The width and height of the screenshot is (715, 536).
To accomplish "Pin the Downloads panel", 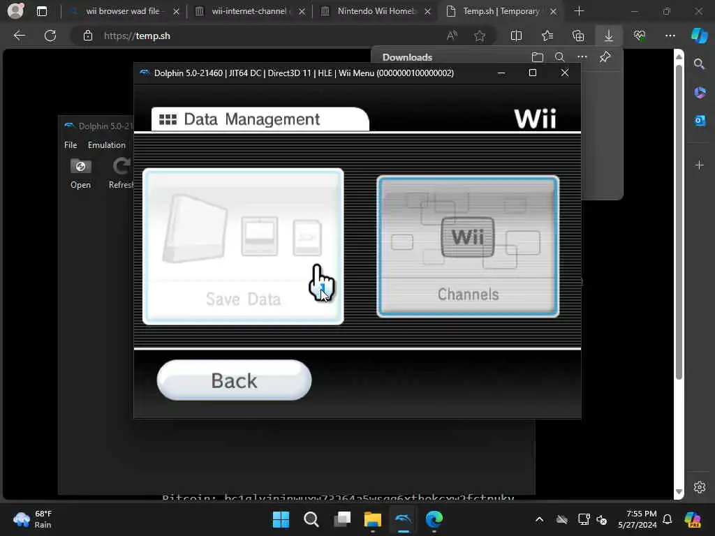I will pyautogui.click(x=605, y=57).
